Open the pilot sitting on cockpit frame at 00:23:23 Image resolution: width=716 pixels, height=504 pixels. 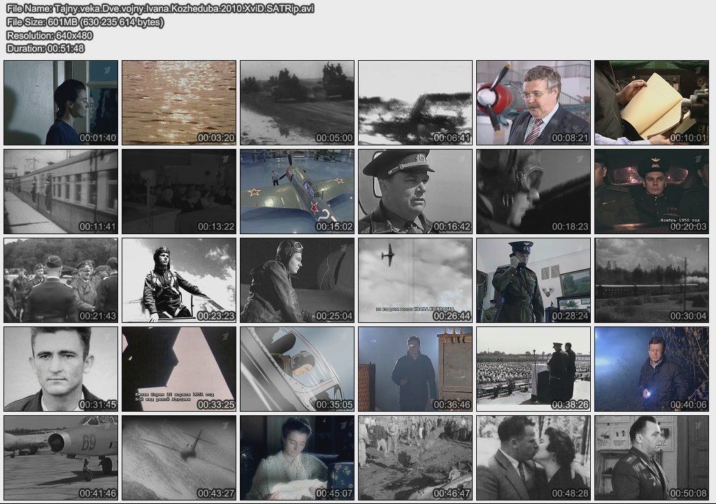click(179, 280)
